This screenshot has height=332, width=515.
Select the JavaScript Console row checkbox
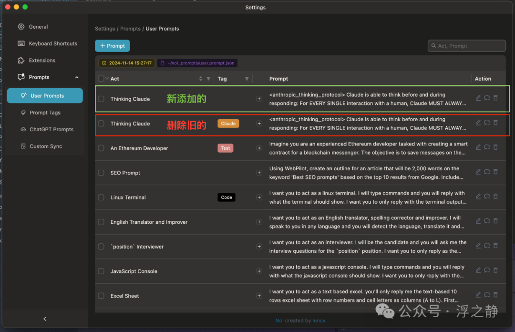coord(101,271)
